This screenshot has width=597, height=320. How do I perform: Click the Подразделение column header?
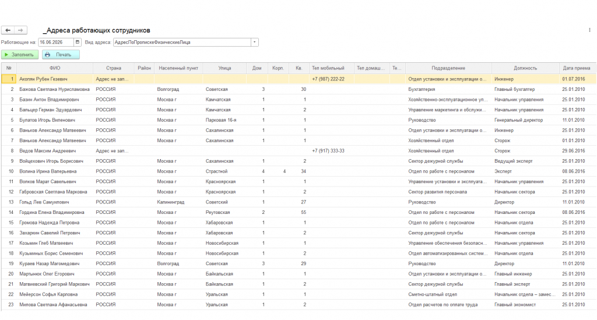(448, 68)
